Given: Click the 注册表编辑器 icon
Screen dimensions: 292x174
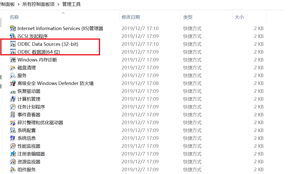Looking at the screenshot, I should (13, 154).
